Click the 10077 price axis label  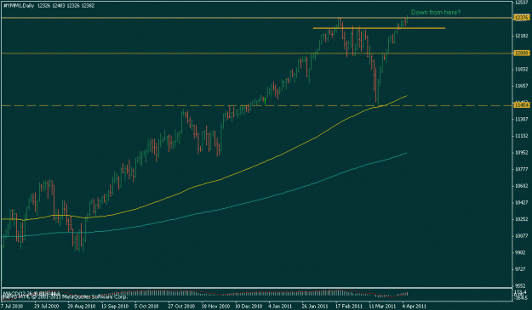coord(521,236)
